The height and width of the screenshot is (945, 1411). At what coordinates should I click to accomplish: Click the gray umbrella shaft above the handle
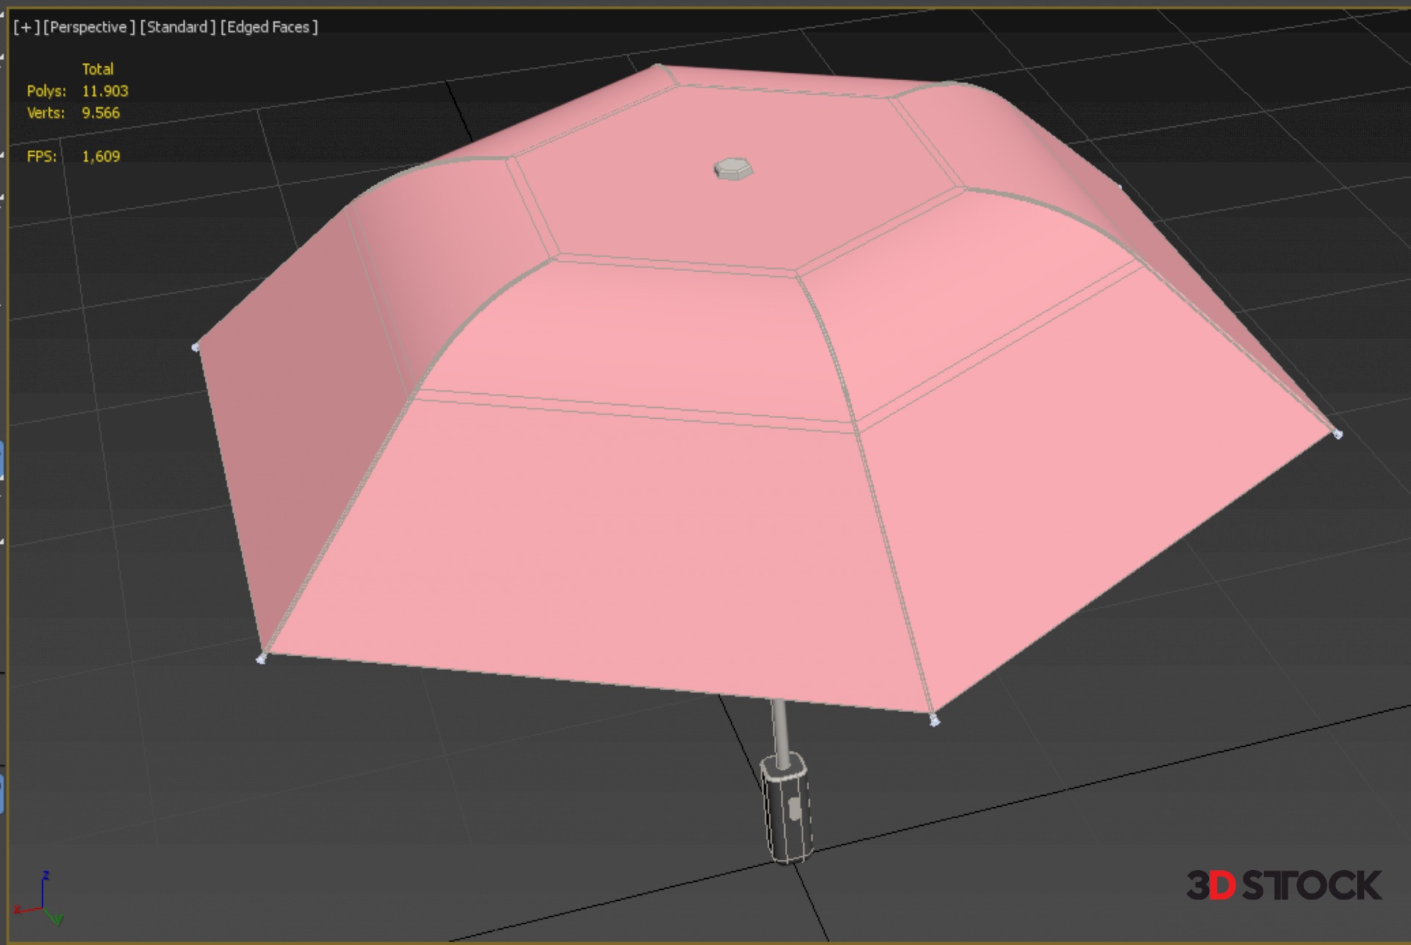pos(780,727)
